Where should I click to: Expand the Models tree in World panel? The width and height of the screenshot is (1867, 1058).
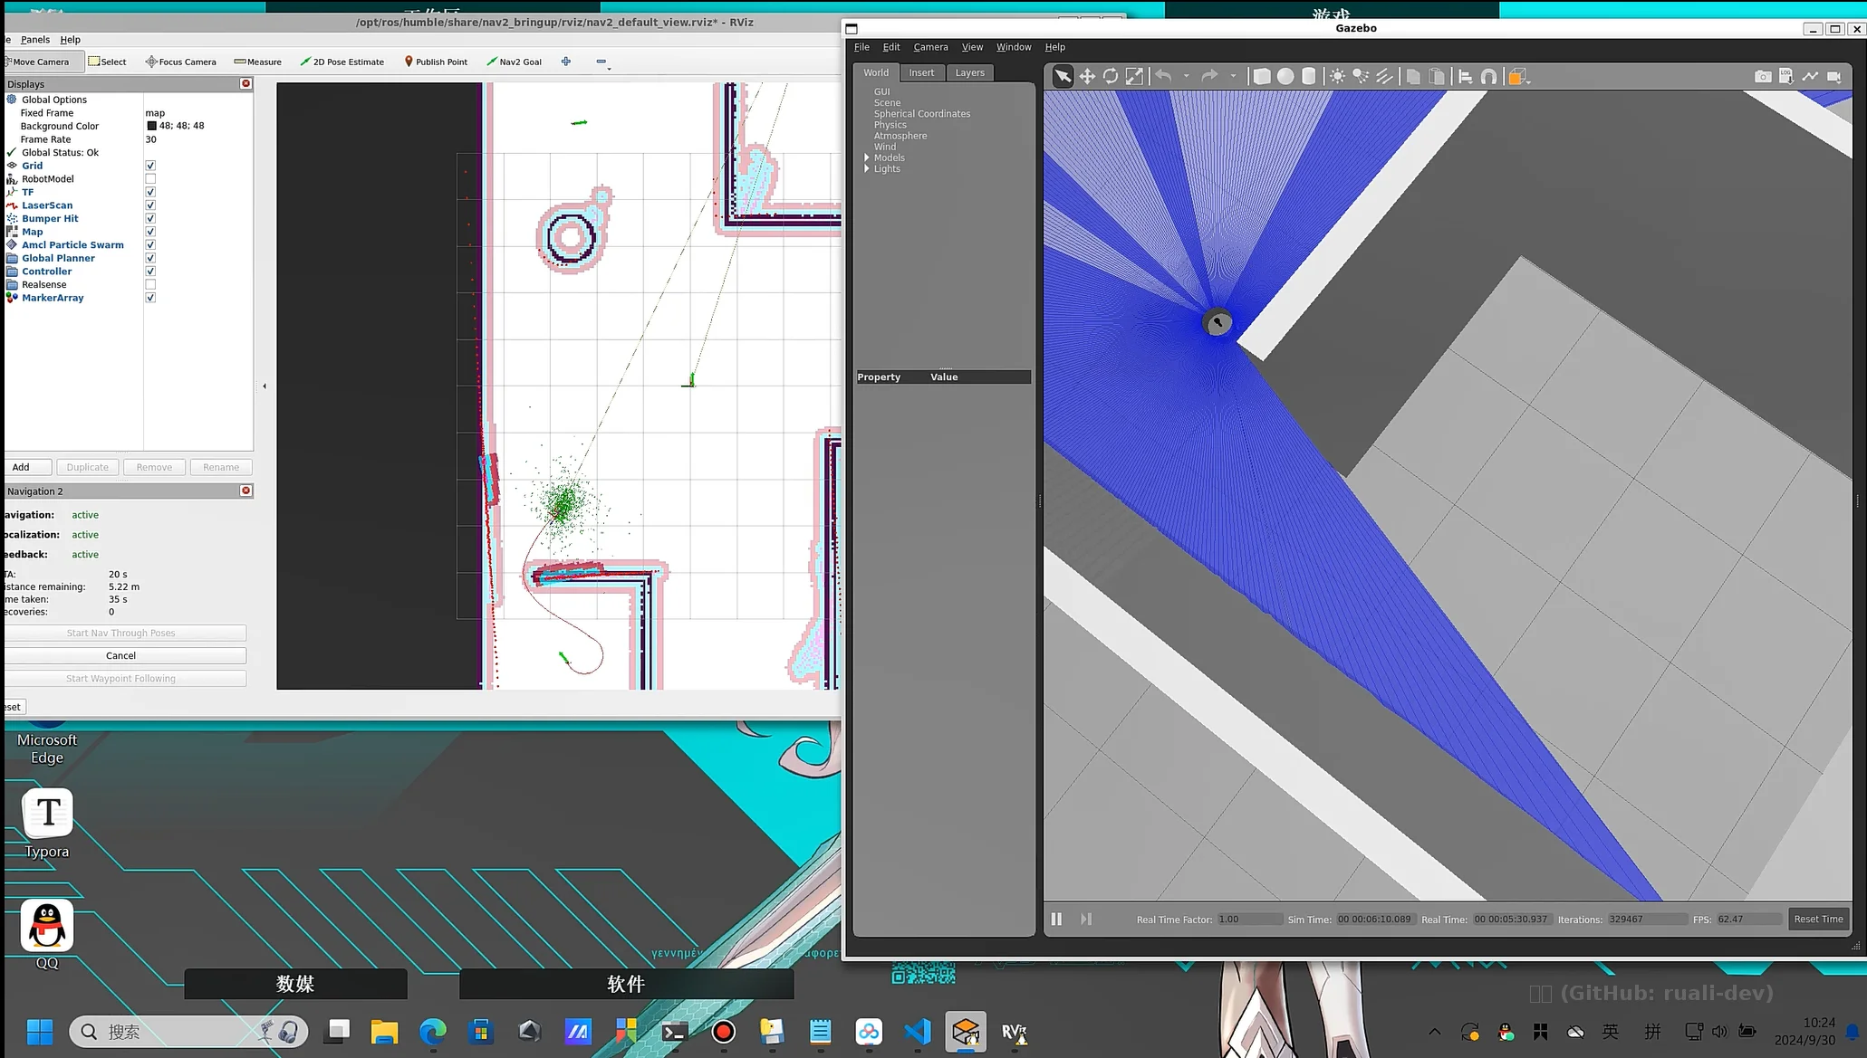(867, 157)
